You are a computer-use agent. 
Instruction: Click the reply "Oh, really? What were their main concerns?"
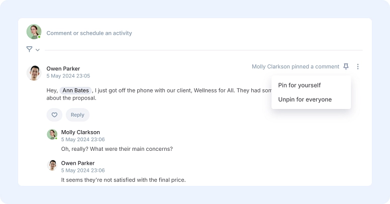click(x=117, y=149)
